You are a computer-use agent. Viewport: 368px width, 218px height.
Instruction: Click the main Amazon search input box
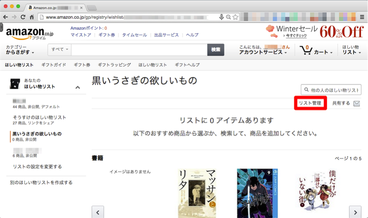click(x=139, y=50)
